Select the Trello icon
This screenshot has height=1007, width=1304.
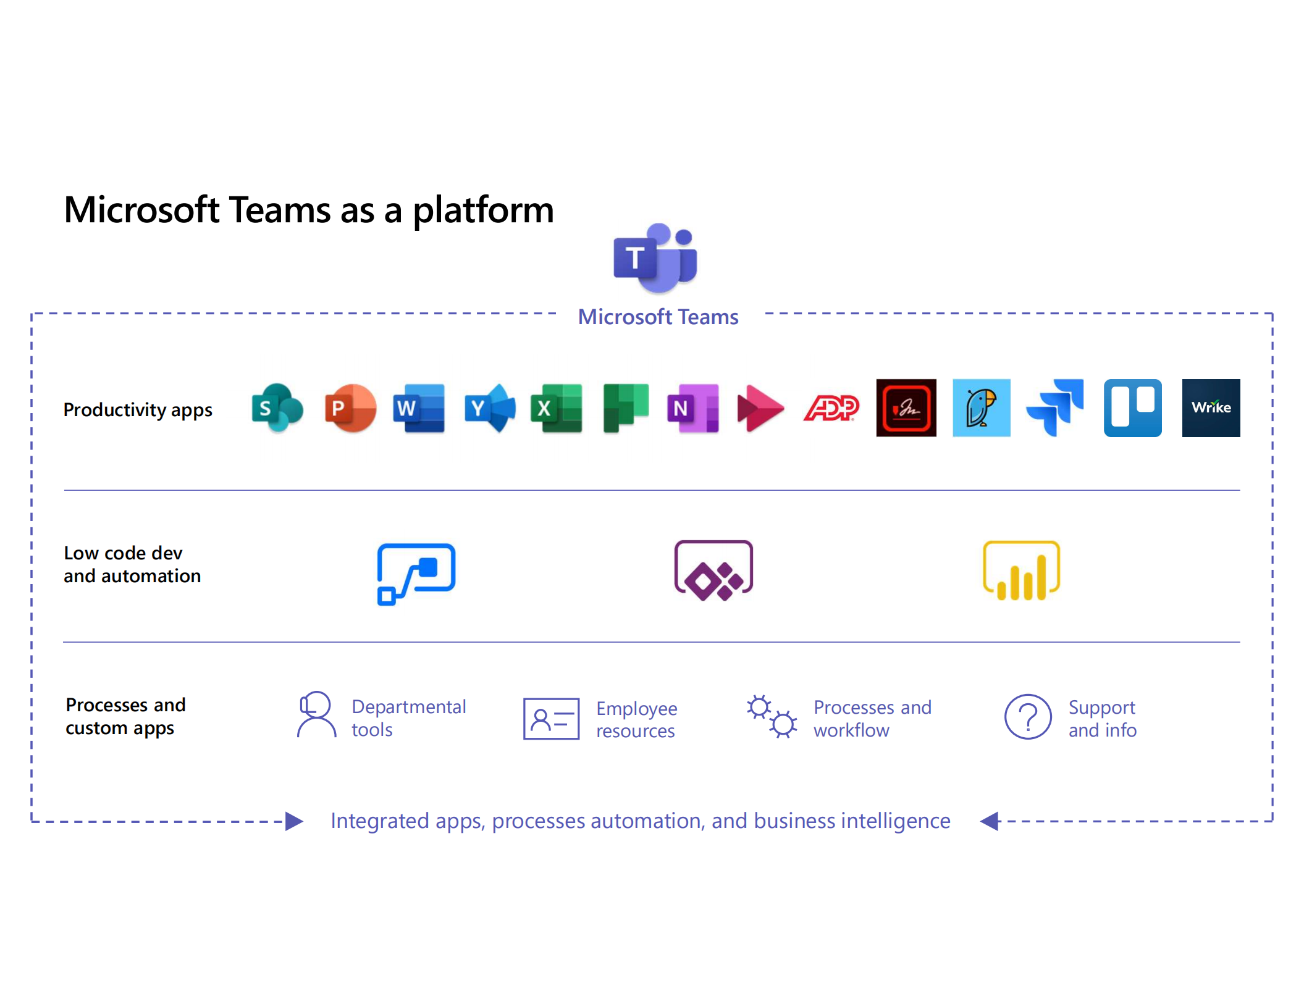coord(1132,408)
